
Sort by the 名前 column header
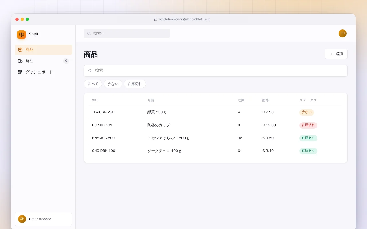pos(151,100)
